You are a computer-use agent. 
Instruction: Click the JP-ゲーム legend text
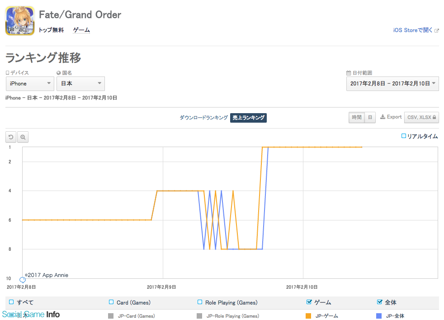(327, 316)
